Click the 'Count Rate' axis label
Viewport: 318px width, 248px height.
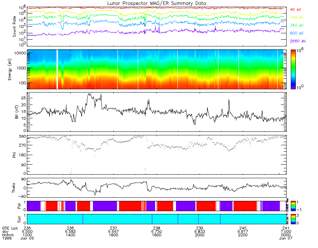pyautogui.click(x=14, y=27)
